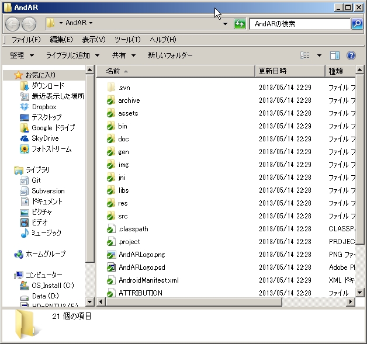Select the jni folder name
This screenshot has height=344, width=367.
pyautogui.click(x=122, y=178)
